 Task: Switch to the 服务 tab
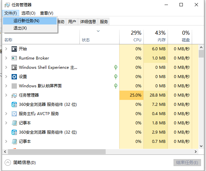tap(104, 22)
